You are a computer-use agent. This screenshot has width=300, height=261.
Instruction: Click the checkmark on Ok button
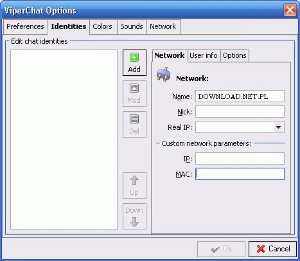coord(215,249)
